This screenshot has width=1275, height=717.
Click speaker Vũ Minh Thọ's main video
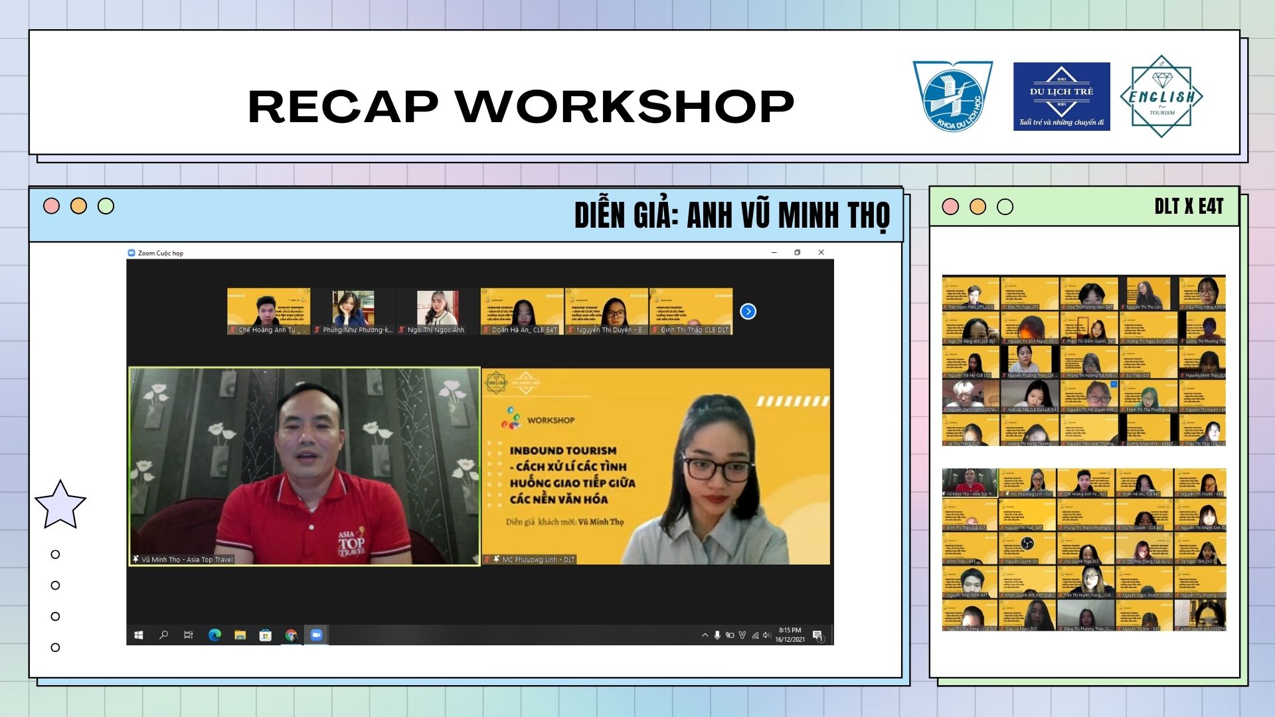point(304,466)
